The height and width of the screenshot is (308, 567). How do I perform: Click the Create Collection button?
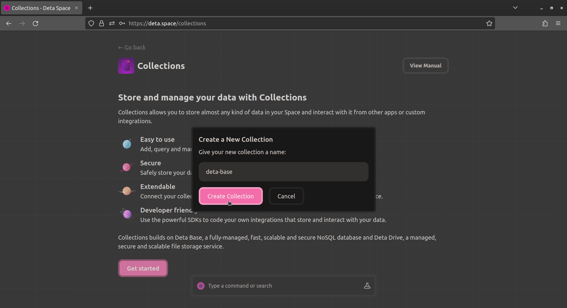pos(231,196)
